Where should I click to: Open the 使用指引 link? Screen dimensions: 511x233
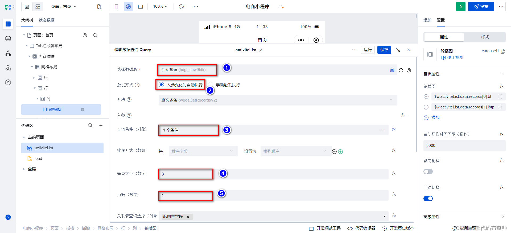(452, 58)
